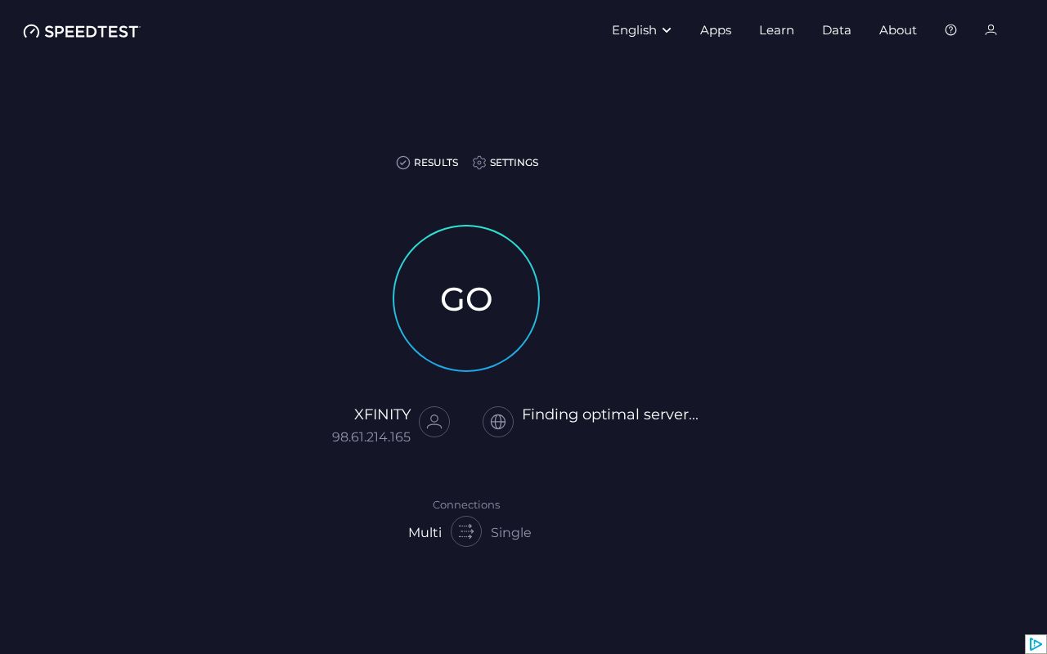Click the connections arrows icon between Multi and Single
This screenshot has height=654, width=1047.
466,532
